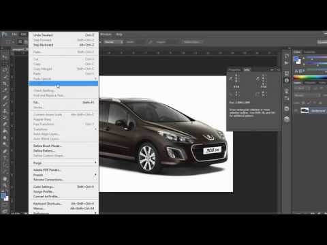Select the Move tool in the toolbox
Screen dimensions: 327x245
pyautogui.click(x=5, y=56)
